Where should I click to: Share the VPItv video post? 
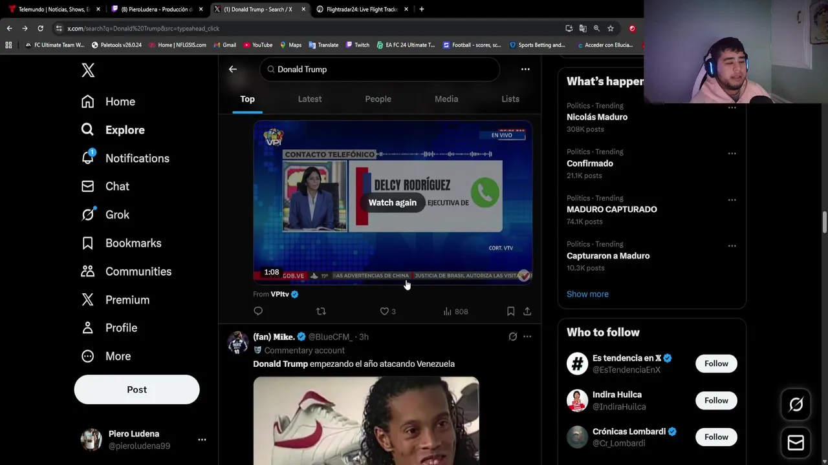pyautogui.click(x=527, y=311)
